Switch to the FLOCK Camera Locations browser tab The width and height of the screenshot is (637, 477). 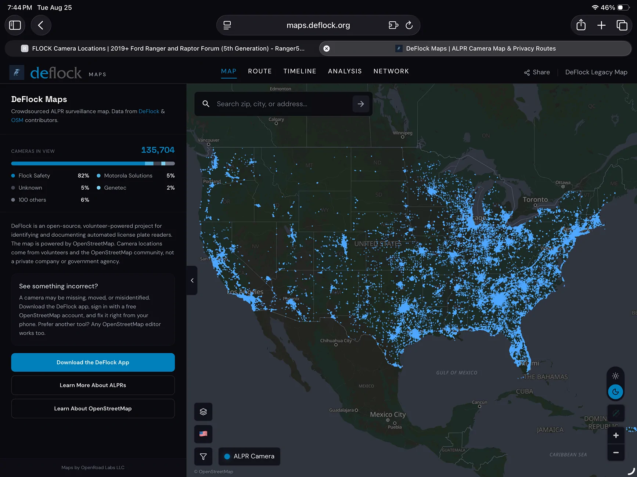tap(162, 48)
